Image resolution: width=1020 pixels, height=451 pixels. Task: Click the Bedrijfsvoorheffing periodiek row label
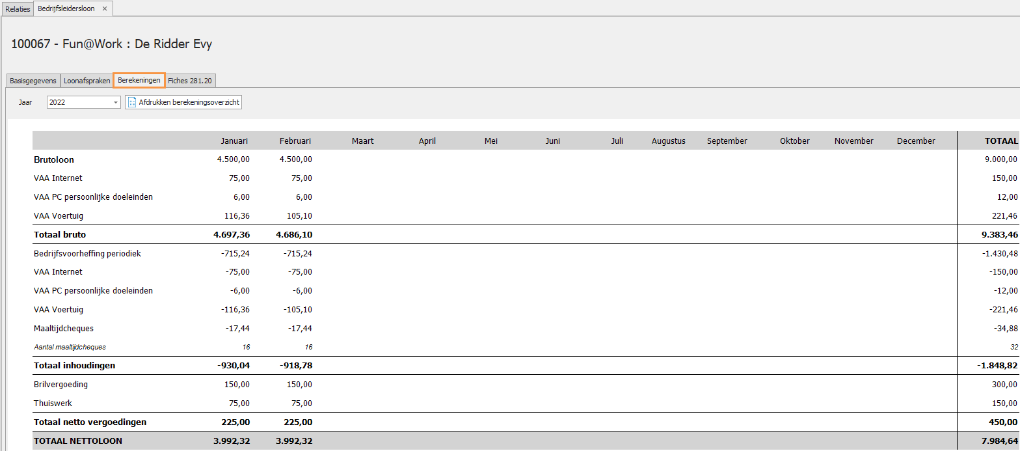click(x=87, y=253)
